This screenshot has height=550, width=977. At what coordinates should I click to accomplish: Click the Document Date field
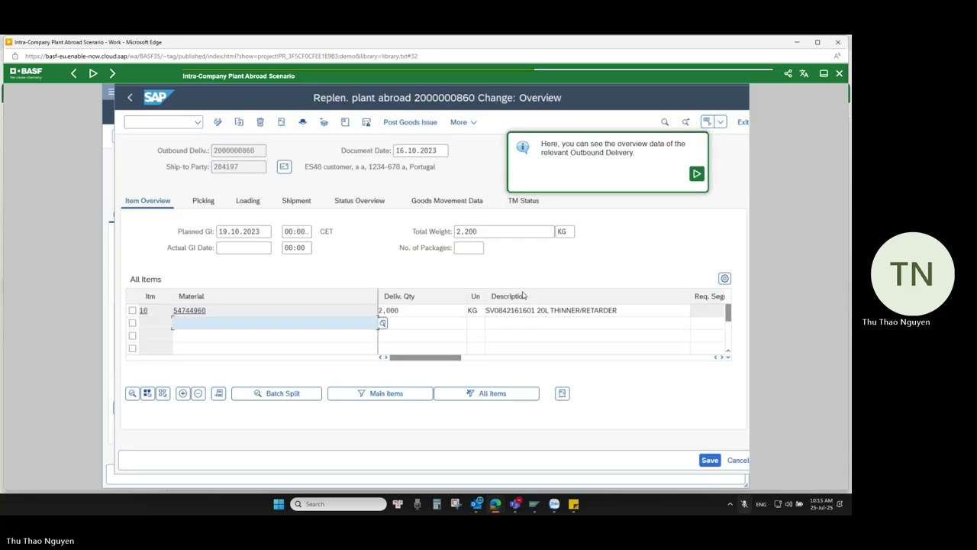(x=421, y=150)
